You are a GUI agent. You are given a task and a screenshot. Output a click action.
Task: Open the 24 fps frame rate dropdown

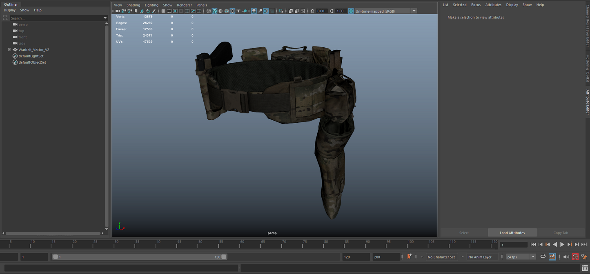[533, 257]
